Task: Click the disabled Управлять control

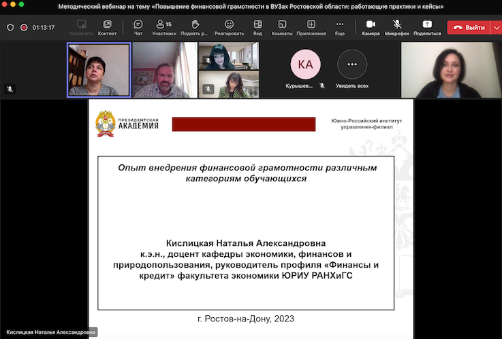Action: [x=81, y=27]
